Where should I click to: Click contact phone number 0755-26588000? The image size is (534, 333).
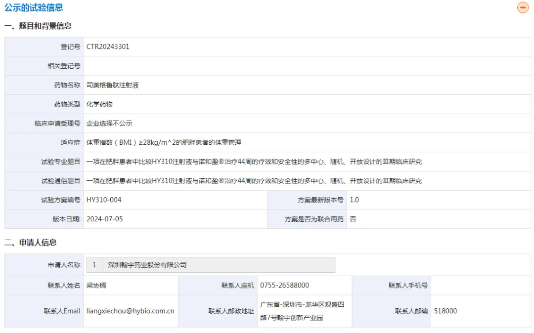[x=284, y=286]
